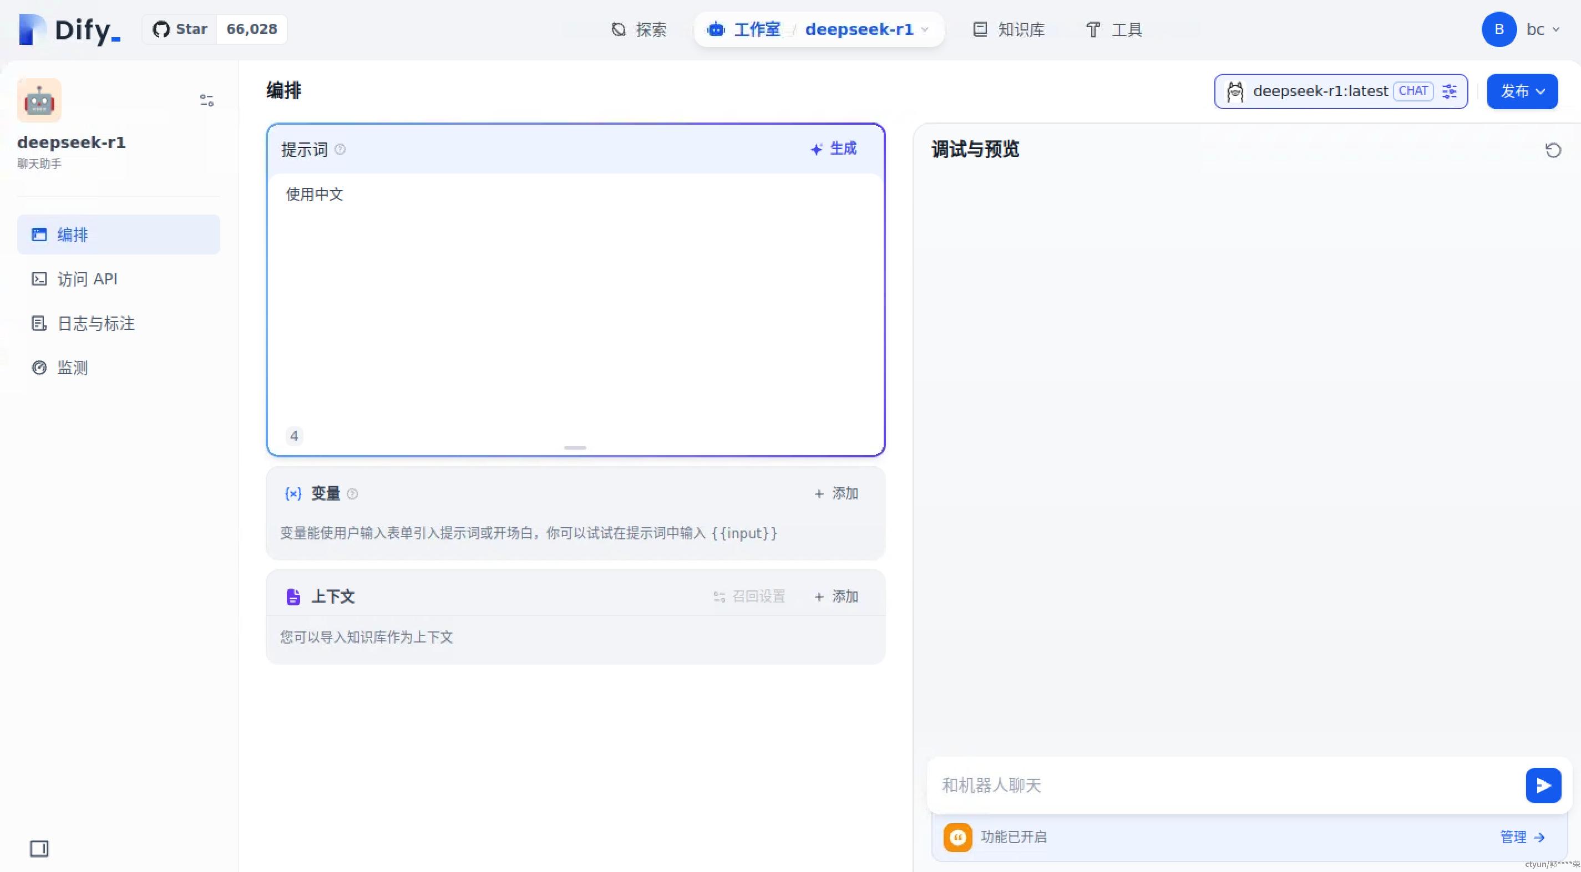Open model parameter settings sliders icon
The image size is (1581, 872).
pos(1450,91)
